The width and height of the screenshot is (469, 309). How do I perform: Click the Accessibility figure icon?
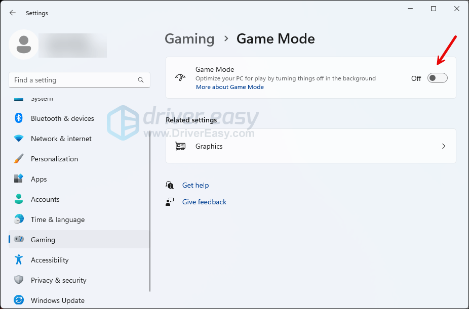coord(19,260)
